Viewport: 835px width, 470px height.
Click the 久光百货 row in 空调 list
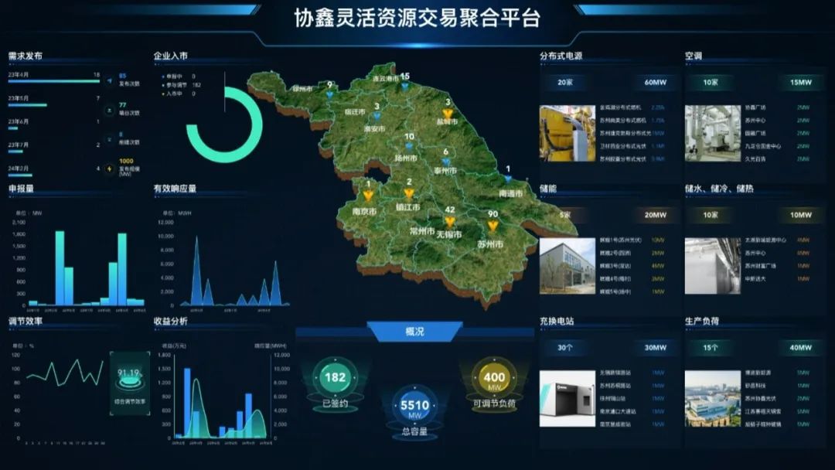(x=777, y=159)
